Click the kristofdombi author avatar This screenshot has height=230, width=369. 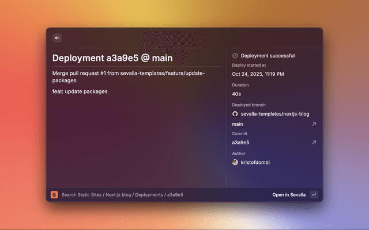235,162
